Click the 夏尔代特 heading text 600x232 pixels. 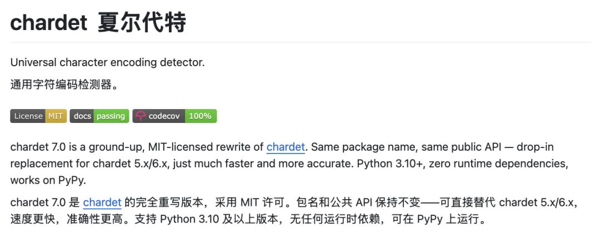(x=141, y=22)
